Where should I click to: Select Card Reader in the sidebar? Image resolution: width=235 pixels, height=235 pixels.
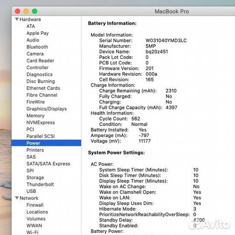(40, 60)
